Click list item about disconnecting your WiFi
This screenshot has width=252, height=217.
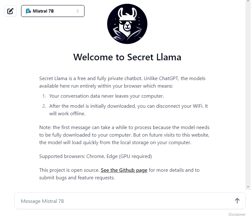128,110
